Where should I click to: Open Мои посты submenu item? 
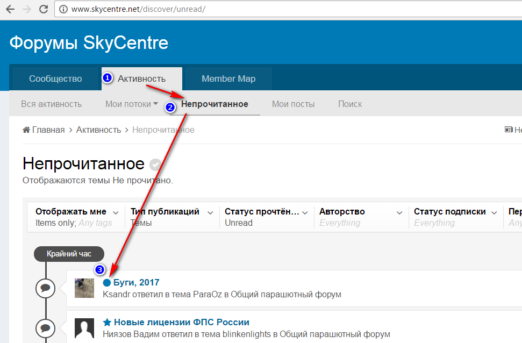tap(294, 104)
